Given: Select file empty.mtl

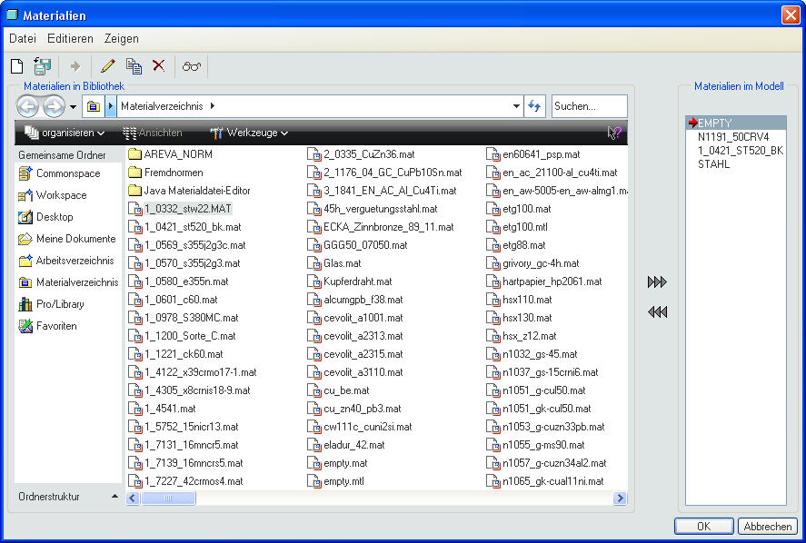Looking at the screenshot, I should (336, 482).
